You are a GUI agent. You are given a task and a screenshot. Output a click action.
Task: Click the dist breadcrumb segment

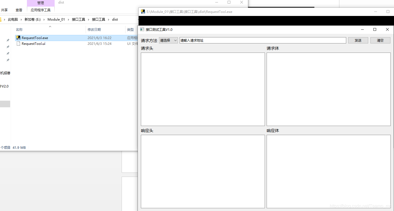tap(115, 20)
